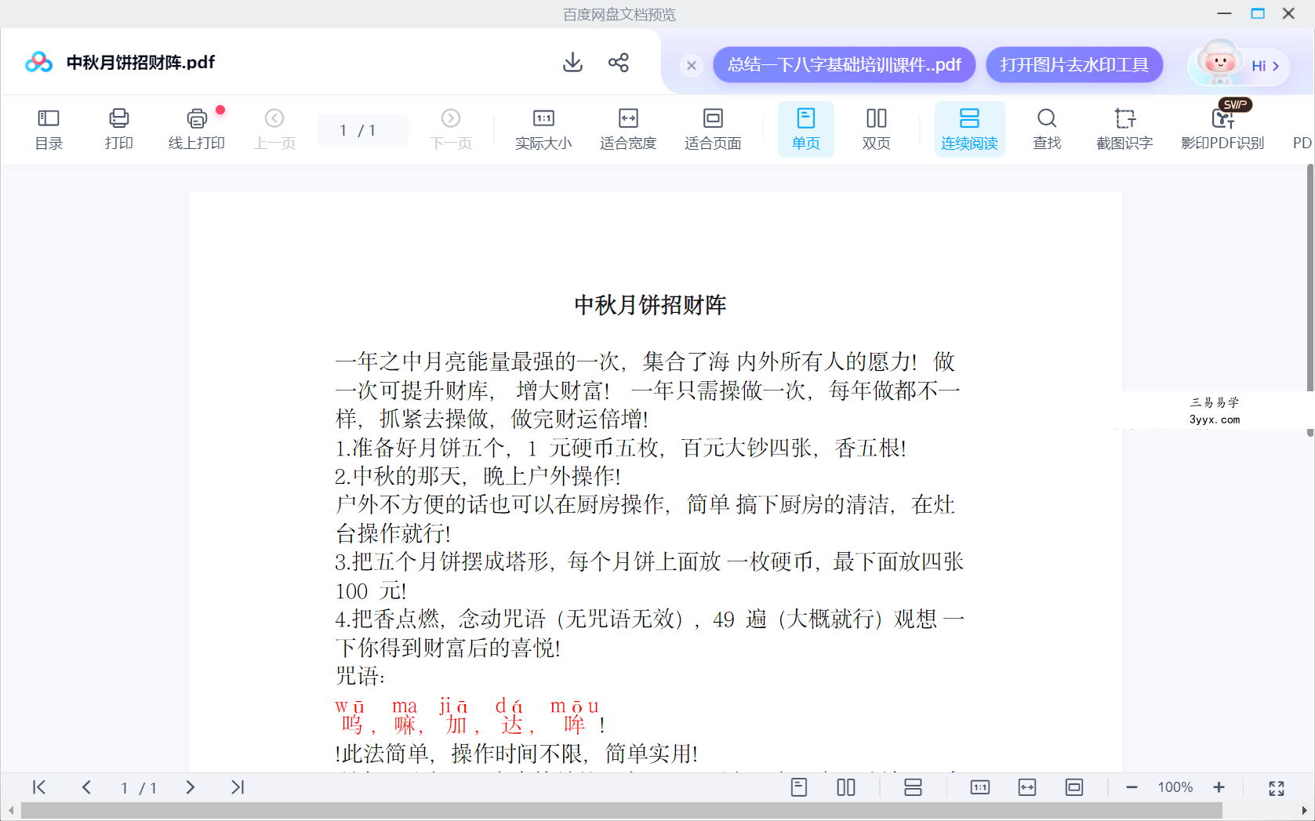Go to next page with 下一页
This screenshot has width=1315, height=821.
pos(451,129)
